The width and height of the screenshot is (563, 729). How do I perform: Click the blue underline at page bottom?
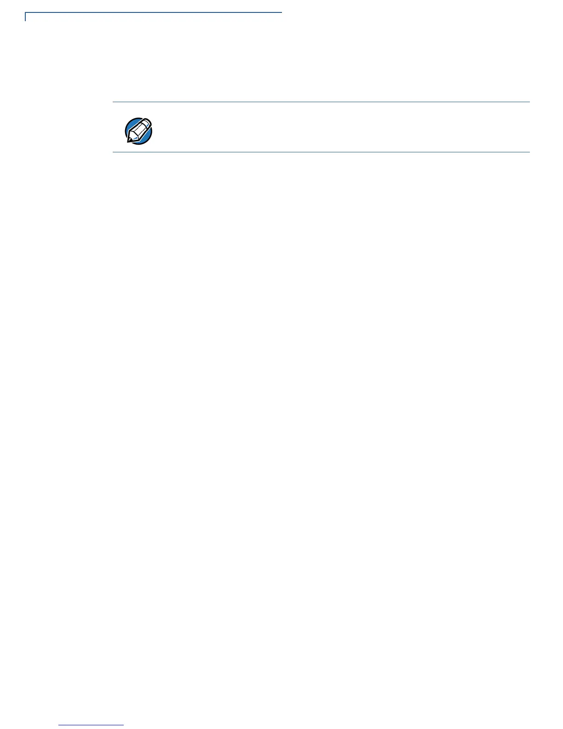pos(92,725)
